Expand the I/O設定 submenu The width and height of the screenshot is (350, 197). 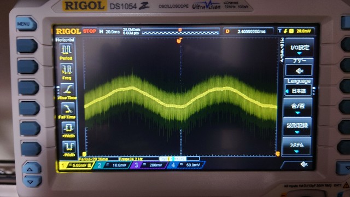(x=300, y=49)
